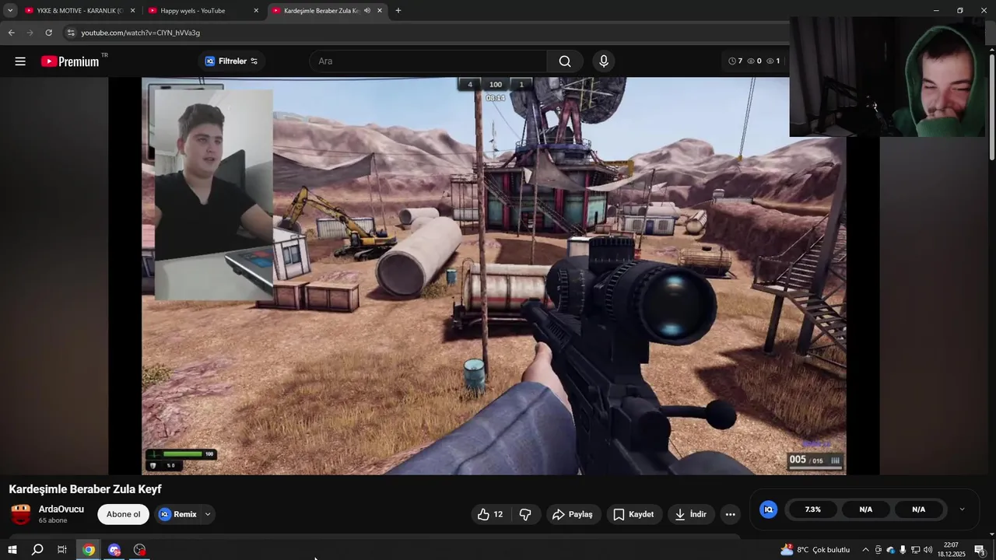Expand the Remix dropdown chevron
Screen dimensions: 996x560
[x=208, y=514]
